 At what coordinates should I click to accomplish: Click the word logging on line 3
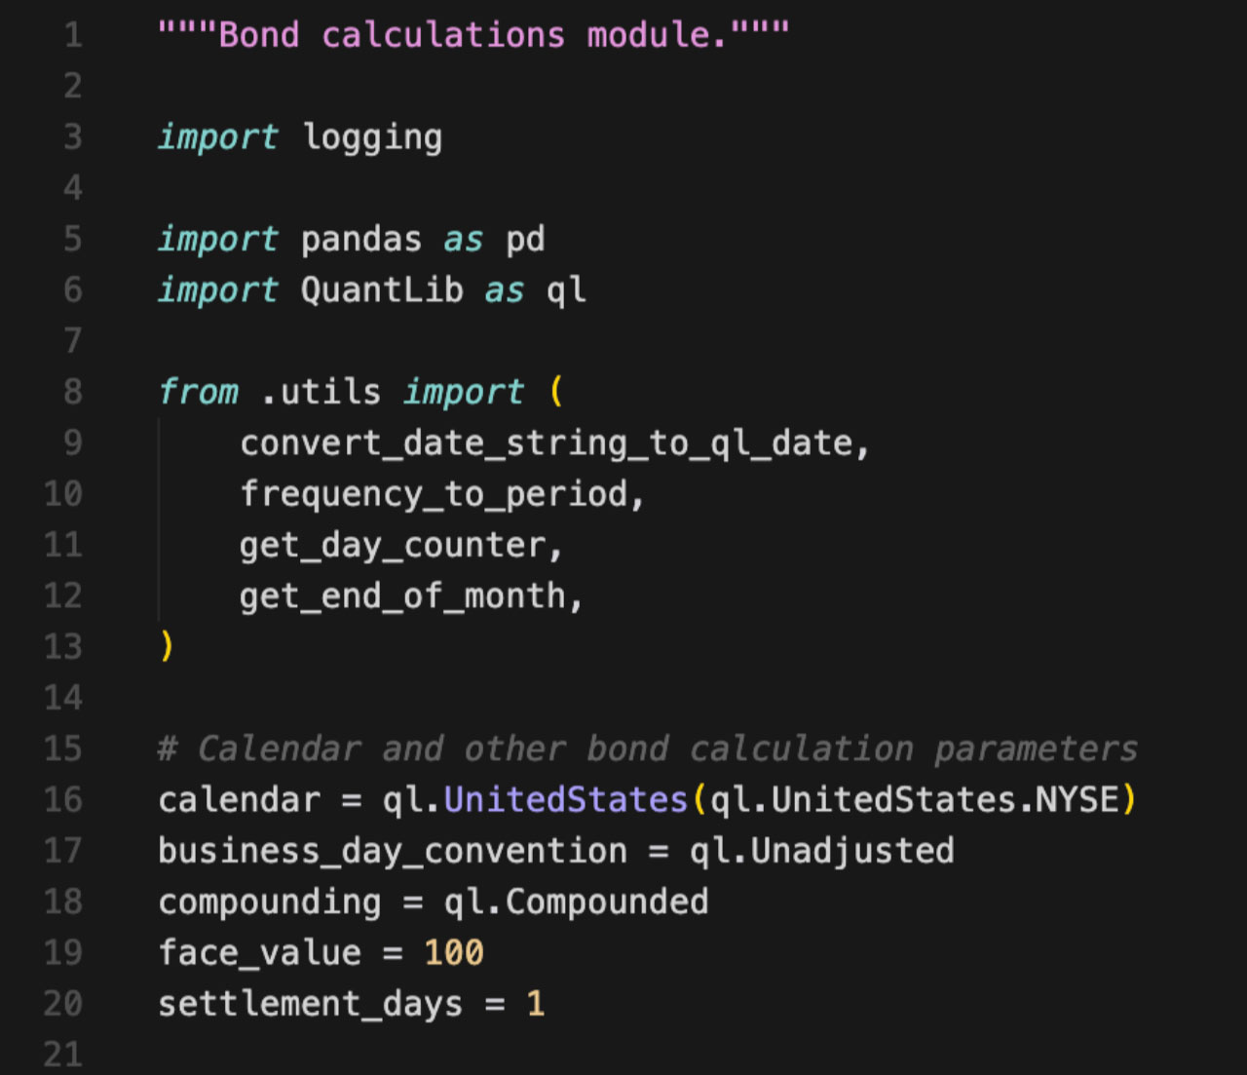[372, 137]
